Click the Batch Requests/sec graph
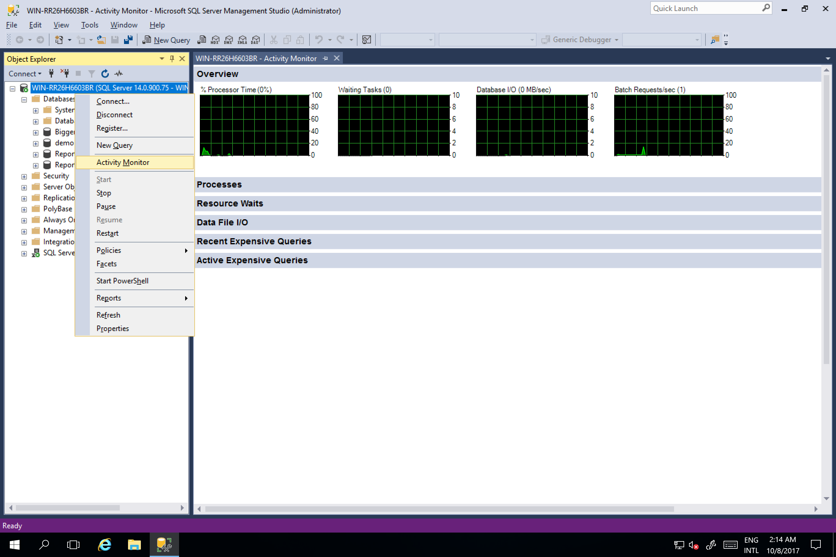The width and height of the screenshot is (836, 557). [669, 126]
